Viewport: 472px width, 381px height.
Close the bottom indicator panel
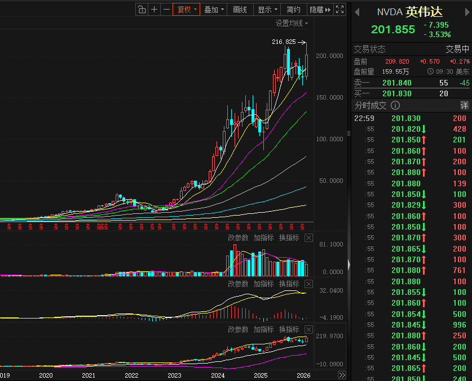pyautogui.click(x=308, y=330)
